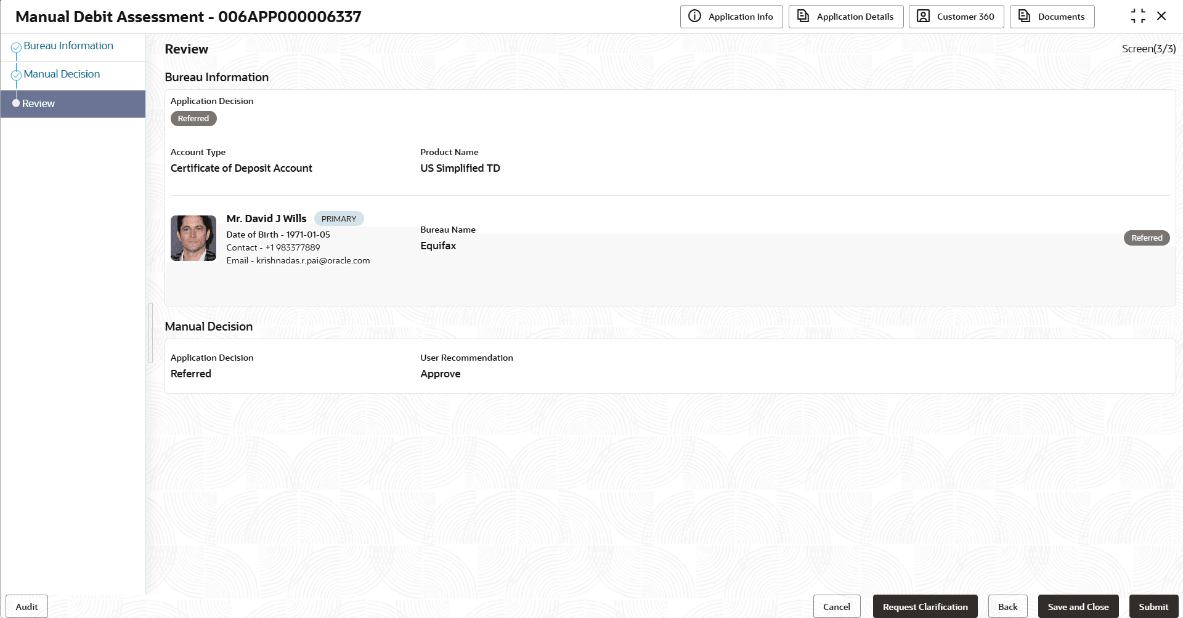Click product name US Simplified TD
1183x618 pixels.
tap(460, 168)
